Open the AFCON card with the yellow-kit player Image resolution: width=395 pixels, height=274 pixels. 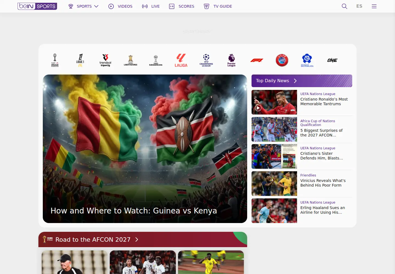pyautogui.click(x=211, y=262)
